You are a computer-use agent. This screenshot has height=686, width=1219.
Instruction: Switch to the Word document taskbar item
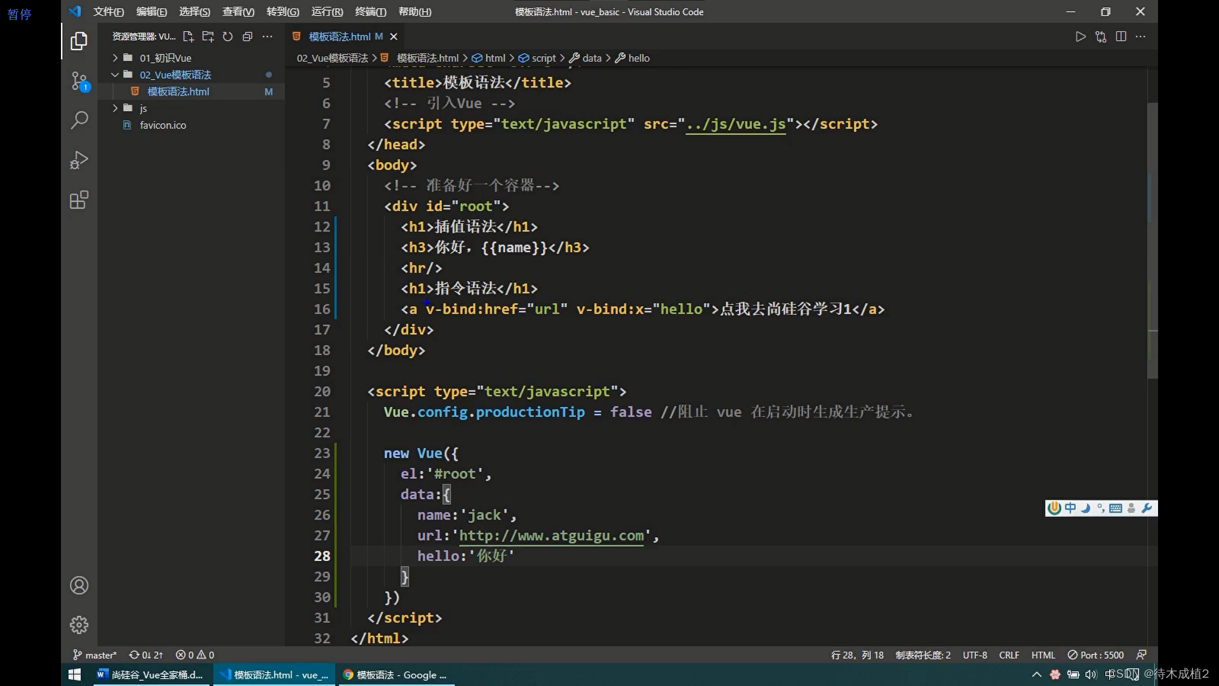[150, 675]
